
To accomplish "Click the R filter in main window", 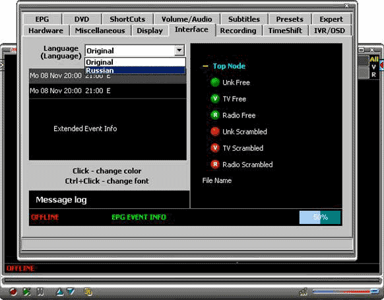I will point(373,74).
